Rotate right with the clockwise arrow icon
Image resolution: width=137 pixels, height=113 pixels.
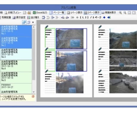click(x=67, y=18)
